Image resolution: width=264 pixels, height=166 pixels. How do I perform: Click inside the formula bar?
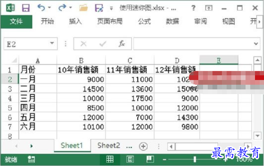193,44
